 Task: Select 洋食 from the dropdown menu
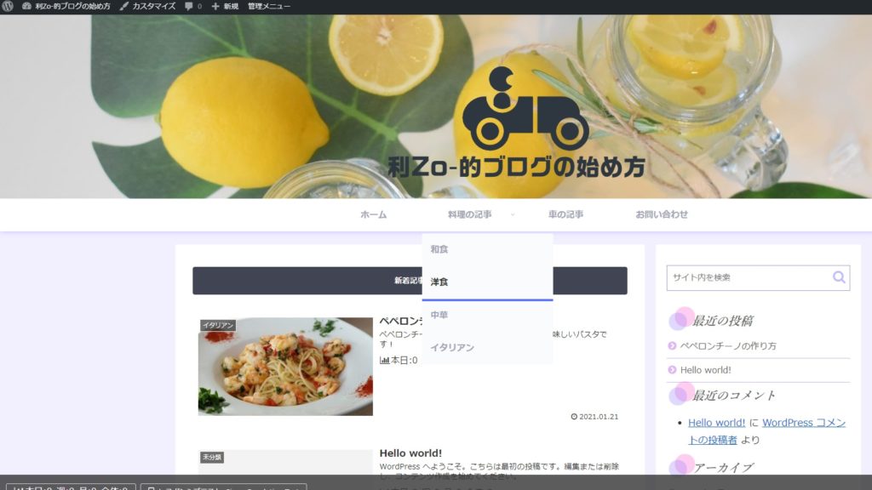coord(439,282)
